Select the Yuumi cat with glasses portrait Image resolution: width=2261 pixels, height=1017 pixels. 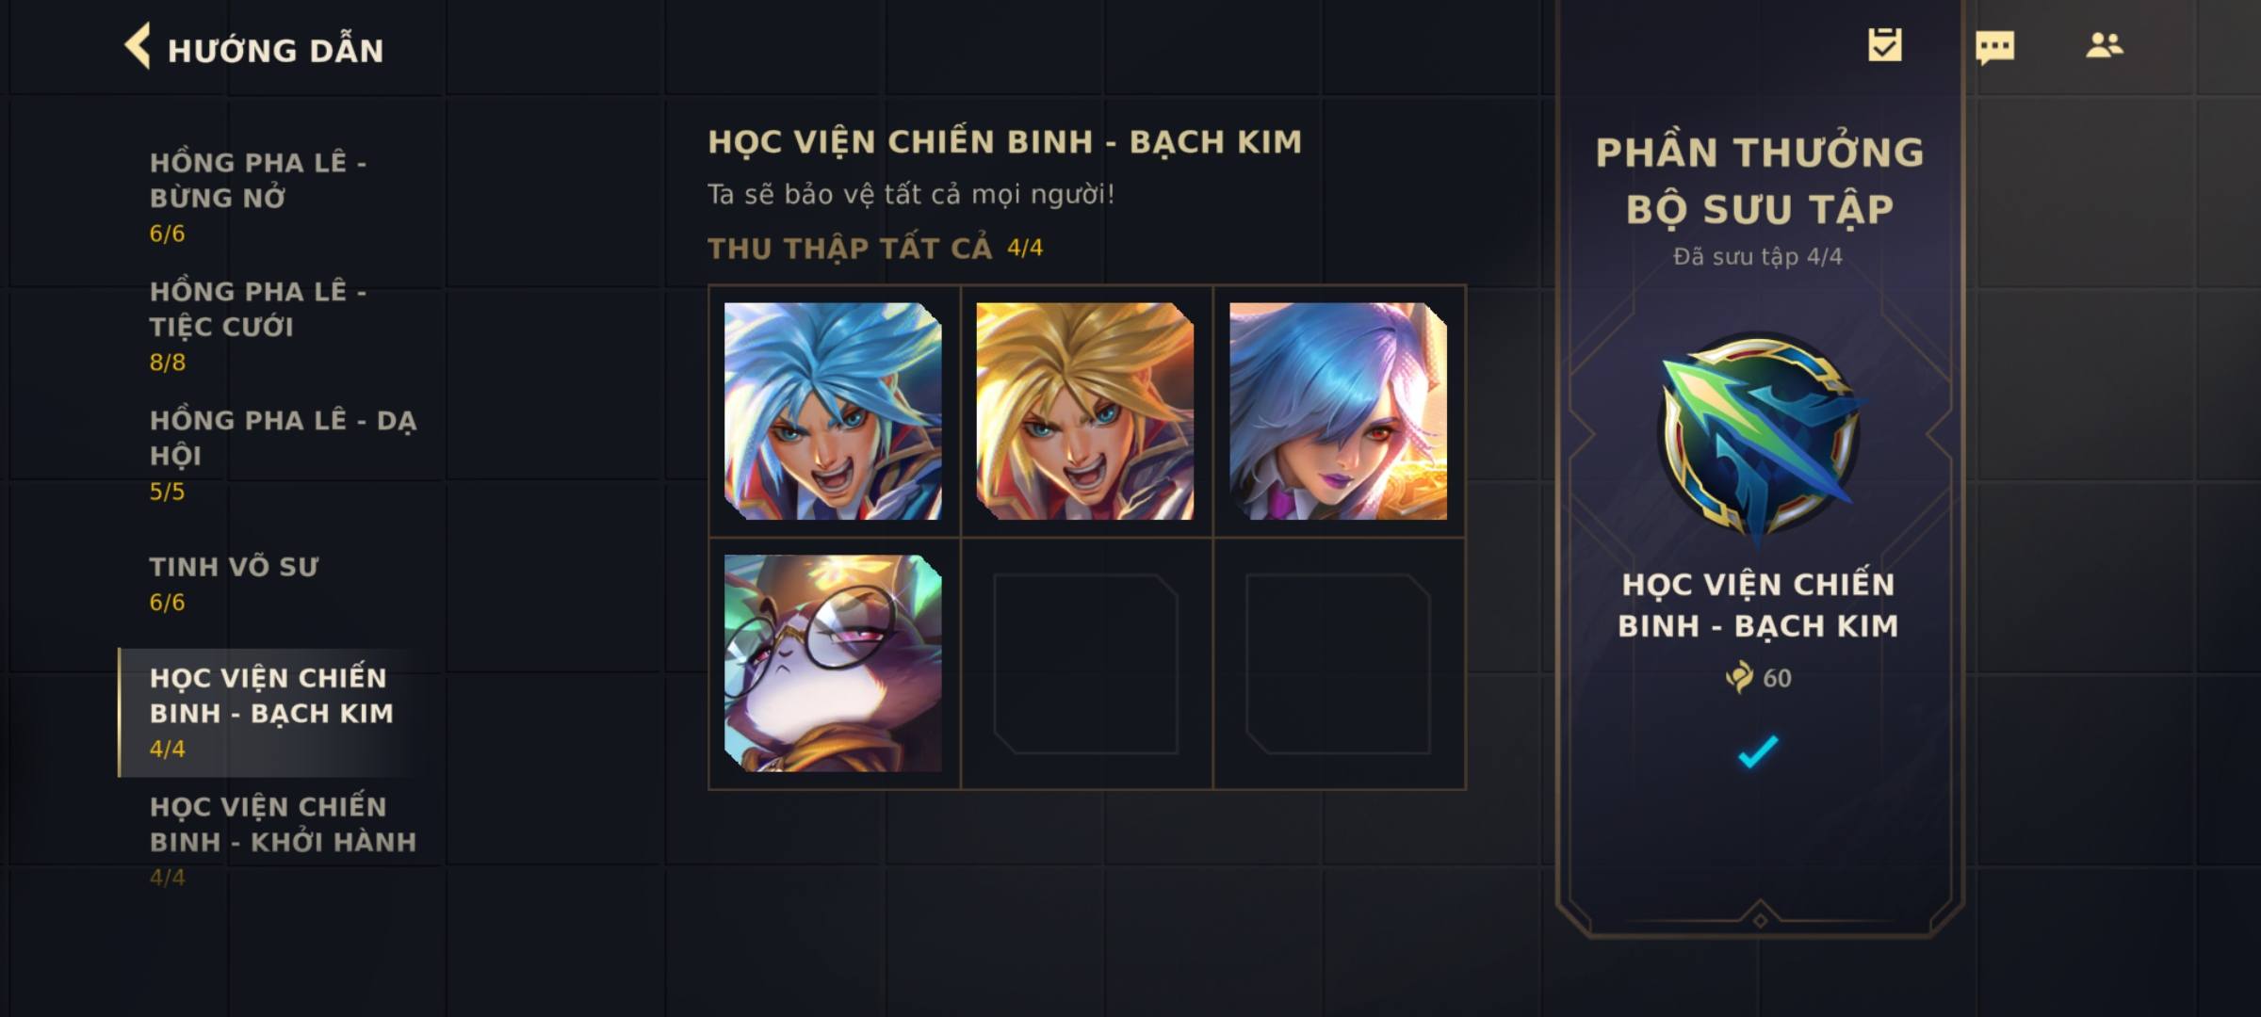(833, 664)
